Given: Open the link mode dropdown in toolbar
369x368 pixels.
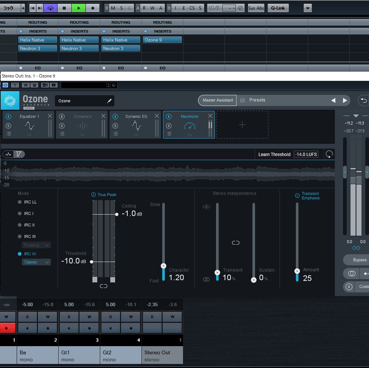Looking at the screenshot, I should coord(229,8).
